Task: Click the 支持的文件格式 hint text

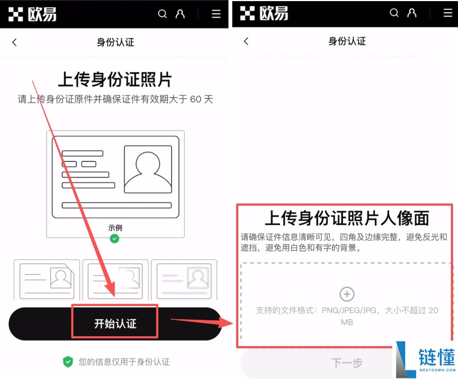Action: click(x=347, y=316)
